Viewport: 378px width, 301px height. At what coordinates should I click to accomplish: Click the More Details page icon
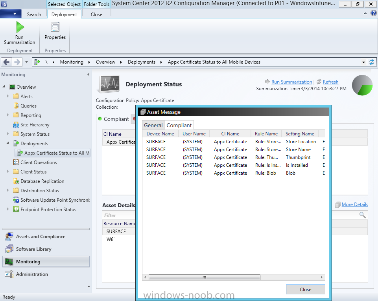tap(337, 204)
